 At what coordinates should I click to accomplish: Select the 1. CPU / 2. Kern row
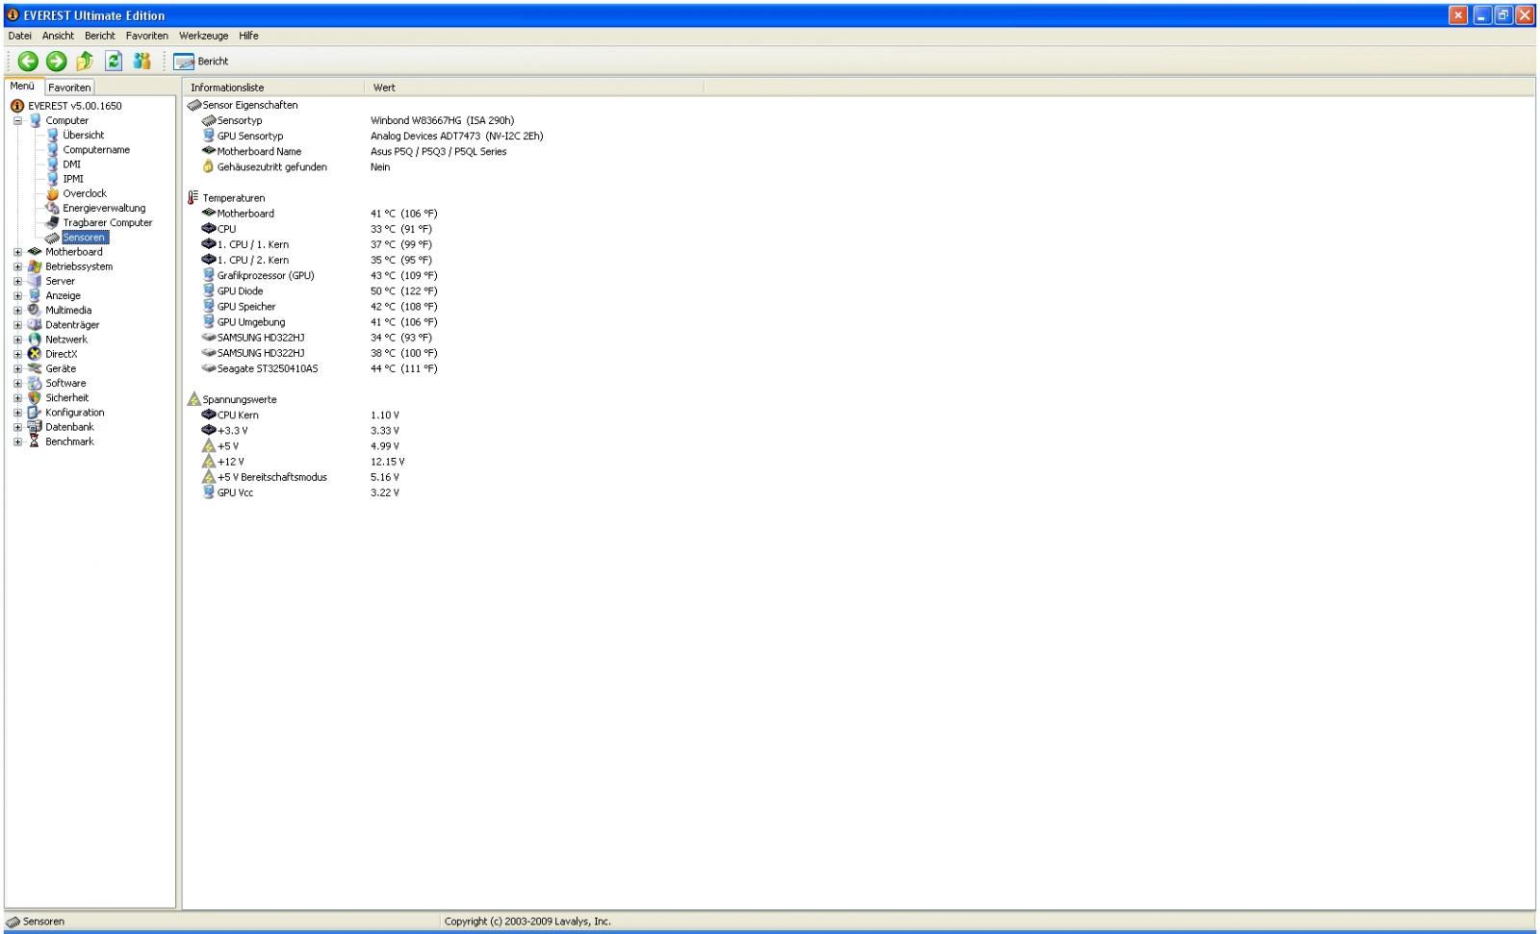click(x=318, y=261)
